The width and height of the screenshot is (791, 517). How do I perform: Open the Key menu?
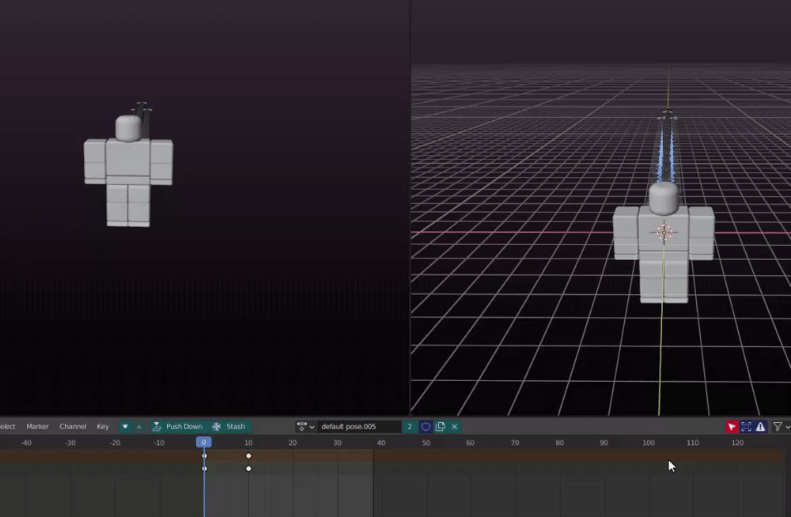point(103,426)
